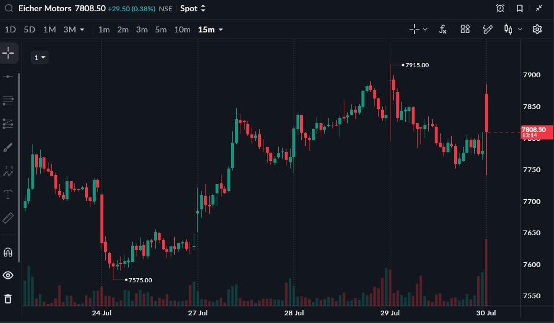Select the horizontal line drawing tool

pyautogui.click(x=8, y=77)
